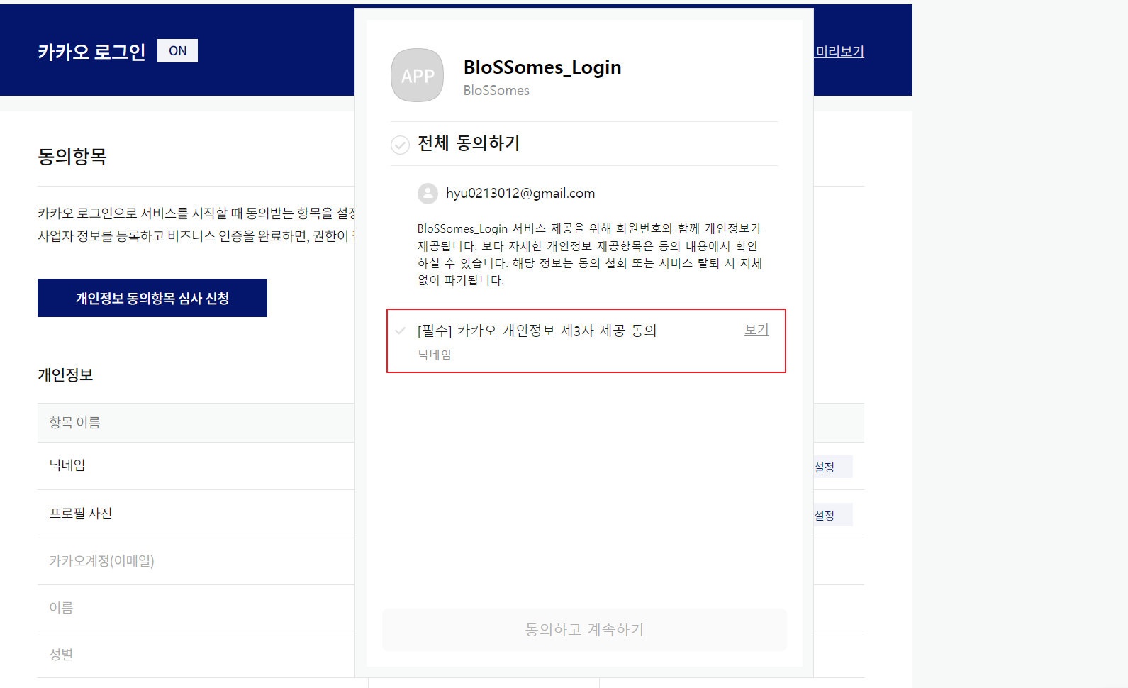Click the 카카오 로그인 page title
The image size is (1128, 688).
point(91,52)
